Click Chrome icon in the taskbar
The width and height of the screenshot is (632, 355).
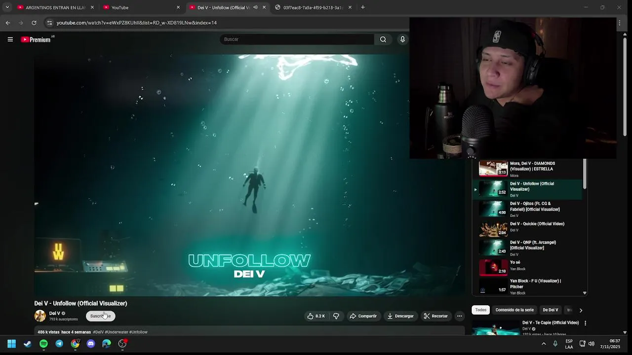point(75,344)
